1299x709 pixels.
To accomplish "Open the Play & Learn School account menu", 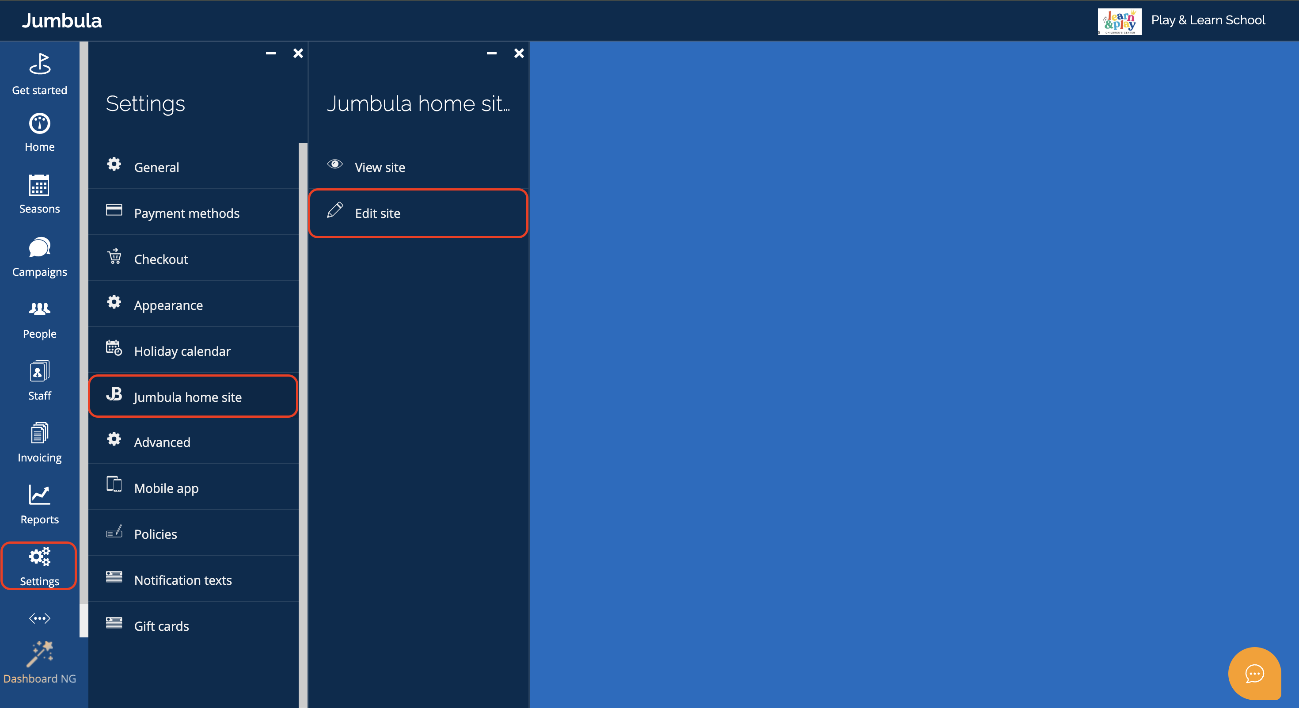I will [x=1208, y=20].
